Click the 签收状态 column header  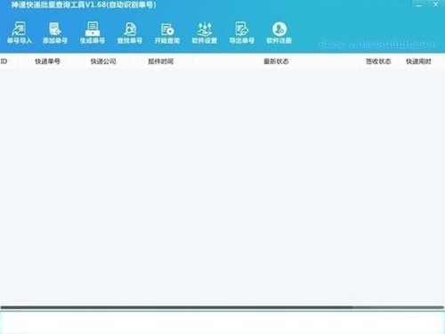(x=378, y=61)
